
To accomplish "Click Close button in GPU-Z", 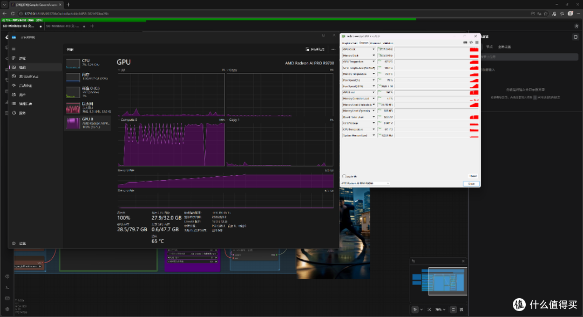I will pyautogui.click(x=471, y=184).
